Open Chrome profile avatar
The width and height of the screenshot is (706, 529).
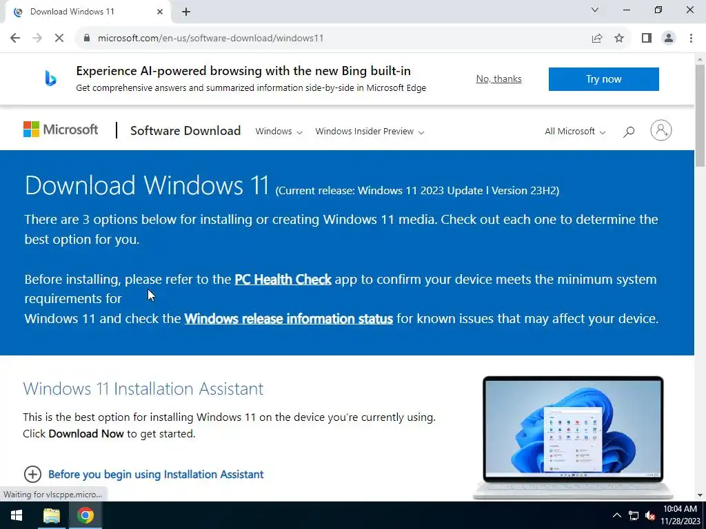click(x=669, y=39)
